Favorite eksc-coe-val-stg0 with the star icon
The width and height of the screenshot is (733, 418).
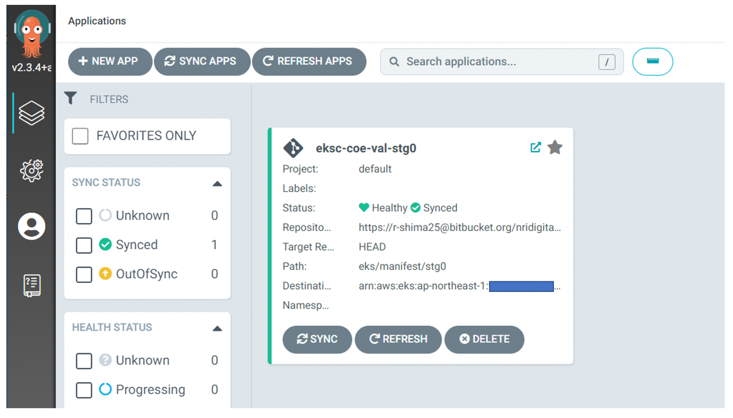click(x=555, y=147)
